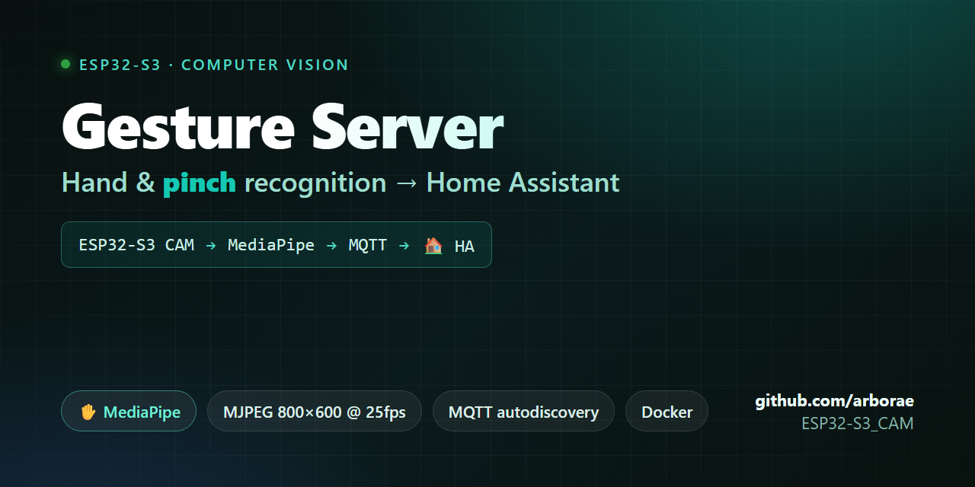Click the ESP32-S3_CAM repository name
Screen dimensions: 975x487
pyautogui.click(x=857, y=423)
